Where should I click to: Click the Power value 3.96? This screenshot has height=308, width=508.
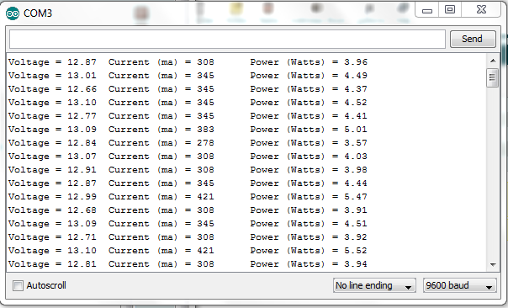(356, 62)
